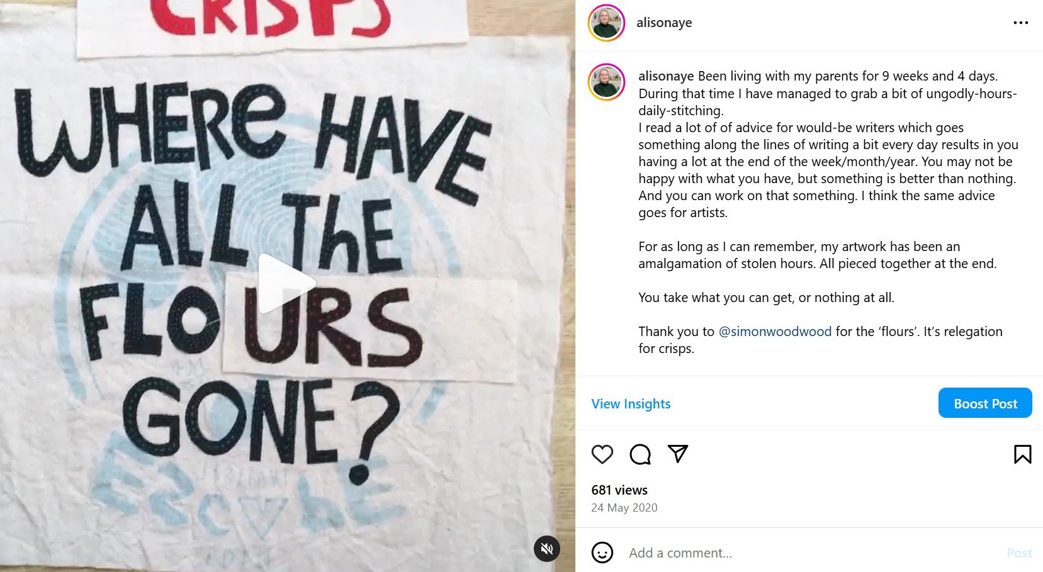Open alisonaye avatar beside caption
The width and height of the screenshot is (1043, 572).
[606, 82]
